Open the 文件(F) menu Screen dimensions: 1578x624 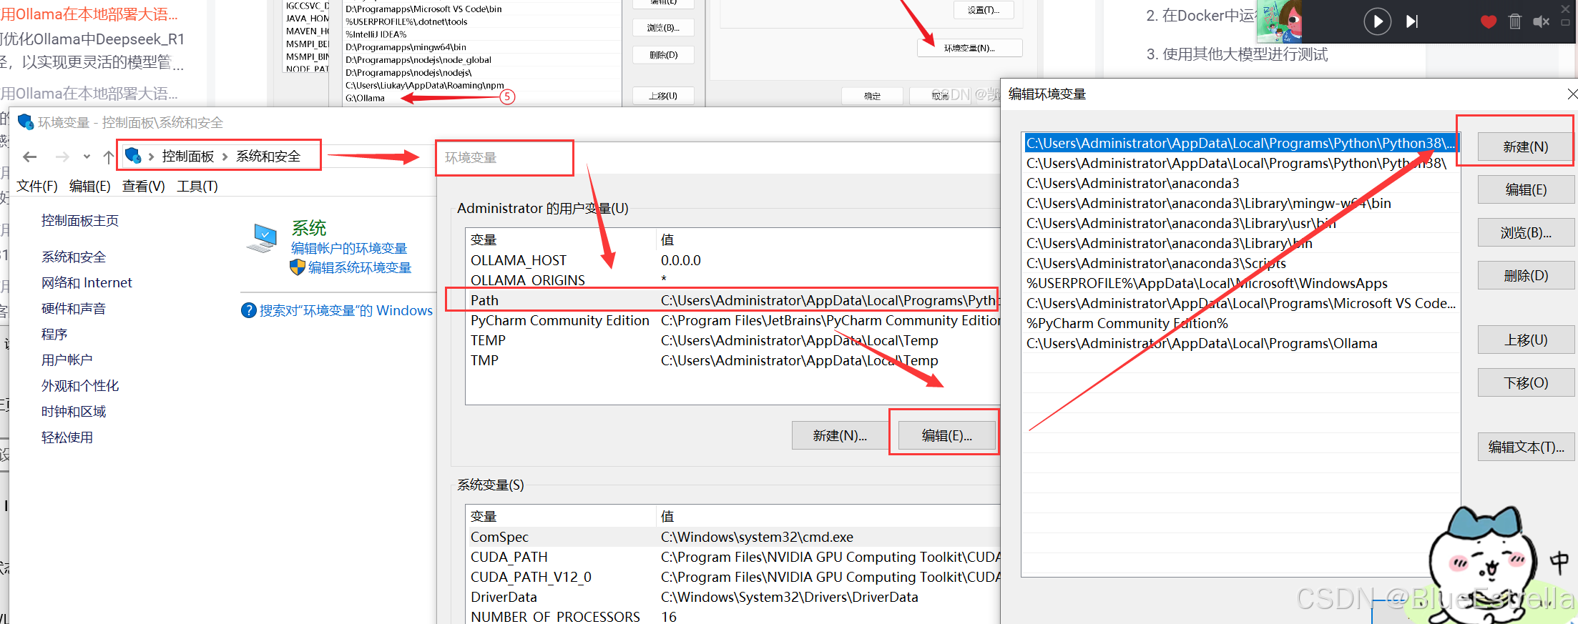pos(37,187)
